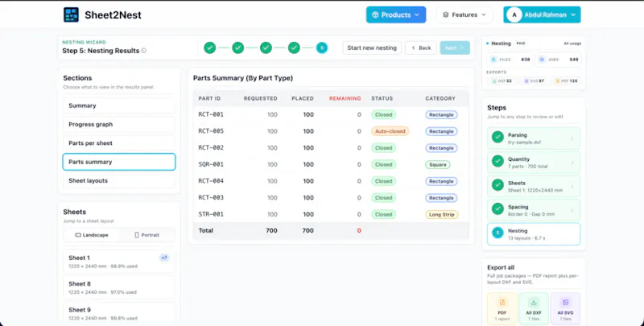Download All SVG files
This screenshot has width=644, height=326.
pyautogui.click(x=565, y=309)
